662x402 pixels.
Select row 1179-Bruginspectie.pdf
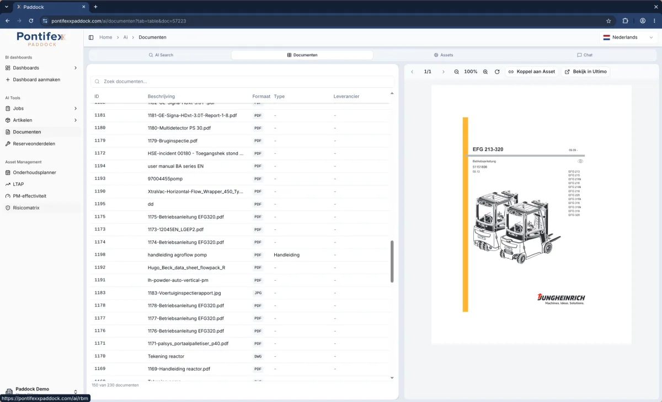tap(241, 141)
